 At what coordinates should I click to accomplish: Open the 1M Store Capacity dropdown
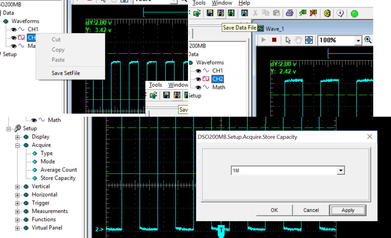(340, 171)
